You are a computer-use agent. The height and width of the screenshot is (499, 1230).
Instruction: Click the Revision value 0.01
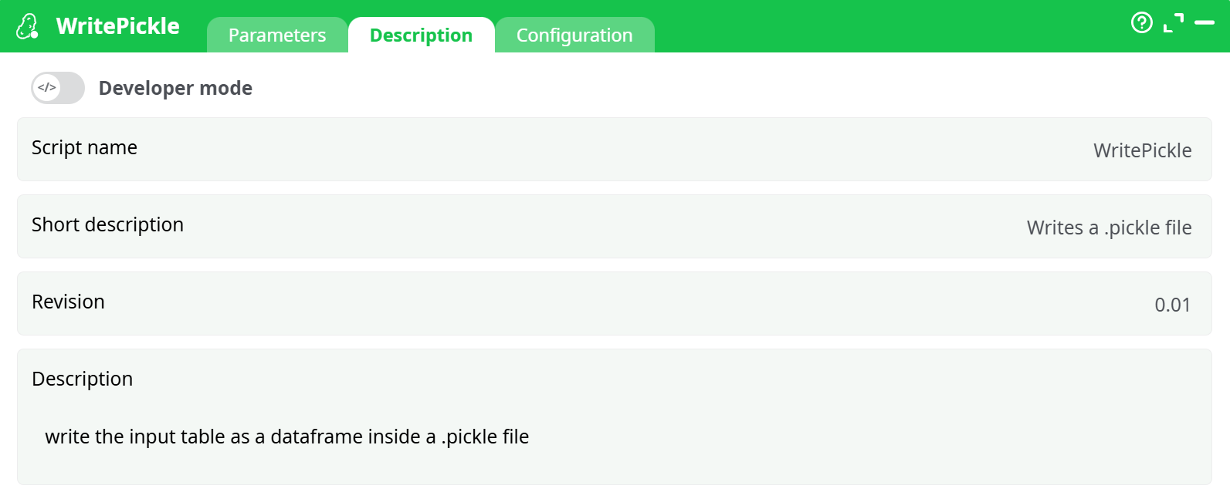click(1173, 305)
